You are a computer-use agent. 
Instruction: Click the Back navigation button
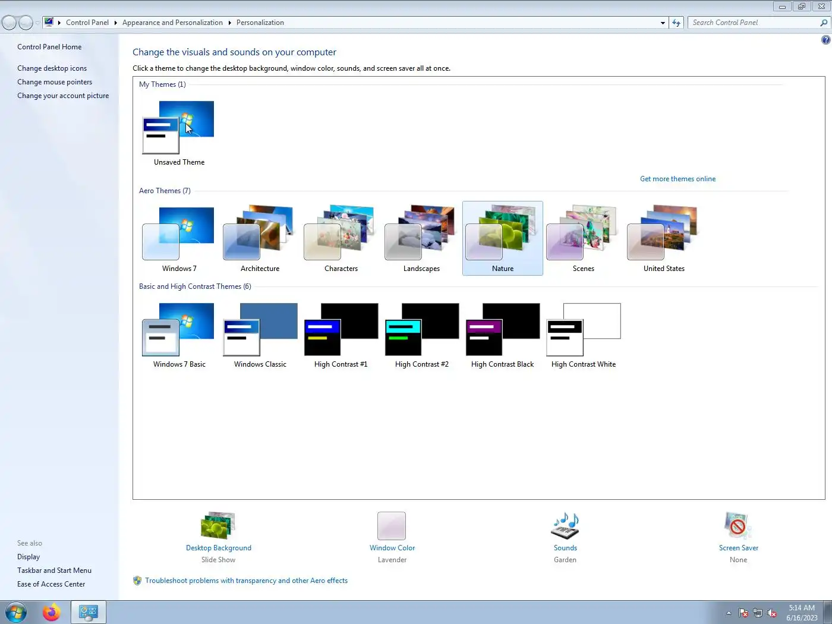[10, 23]
